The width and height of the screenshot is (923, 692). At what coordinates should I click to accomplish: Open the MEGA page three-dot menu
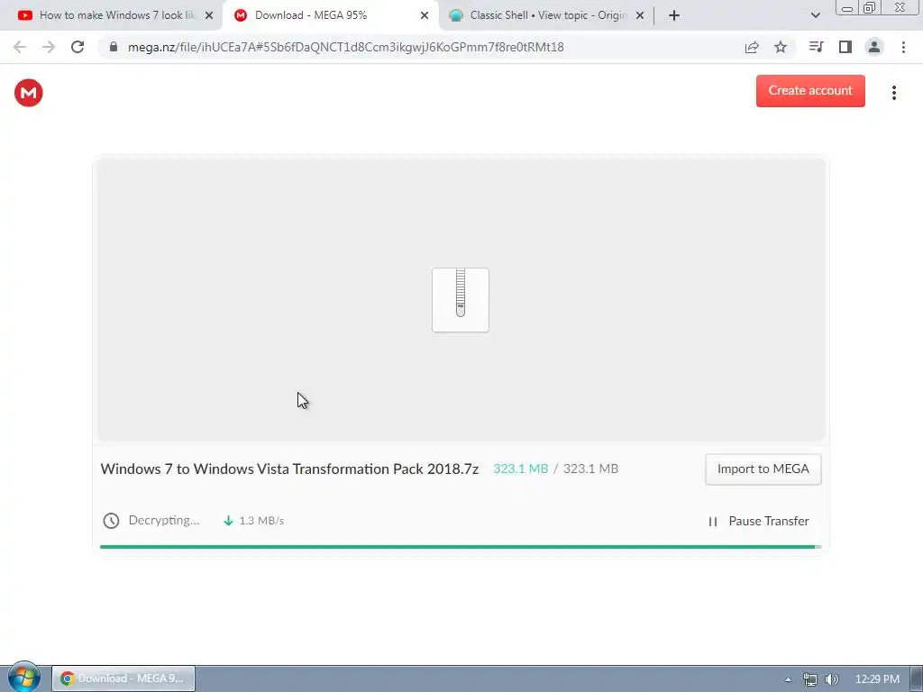(x=893, y=93)
